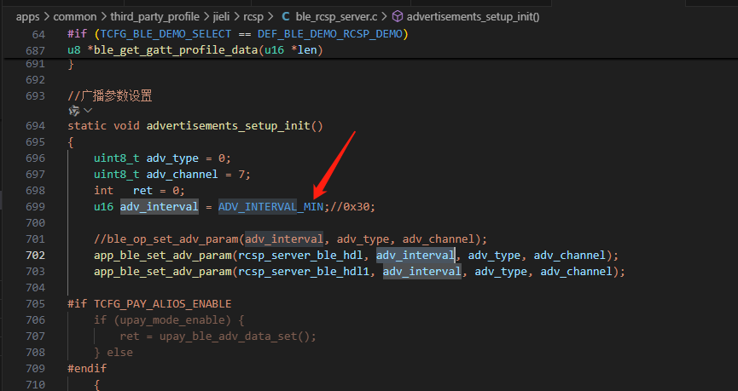Click app_ble_set_adv_param on line 702
The width and height of the screenshot is (738, 391).
(162, 256)
